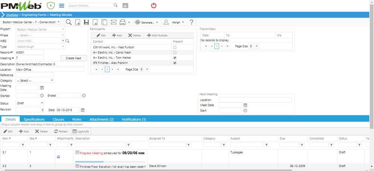This screenshot has height=171, width=374.
Task: Click the Location field Main Office
Action: coord(50,70)
